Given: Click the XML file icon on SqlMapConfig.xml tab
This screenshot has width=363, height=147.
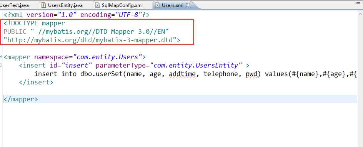Looking at the screenshot, I should (98, 5).
